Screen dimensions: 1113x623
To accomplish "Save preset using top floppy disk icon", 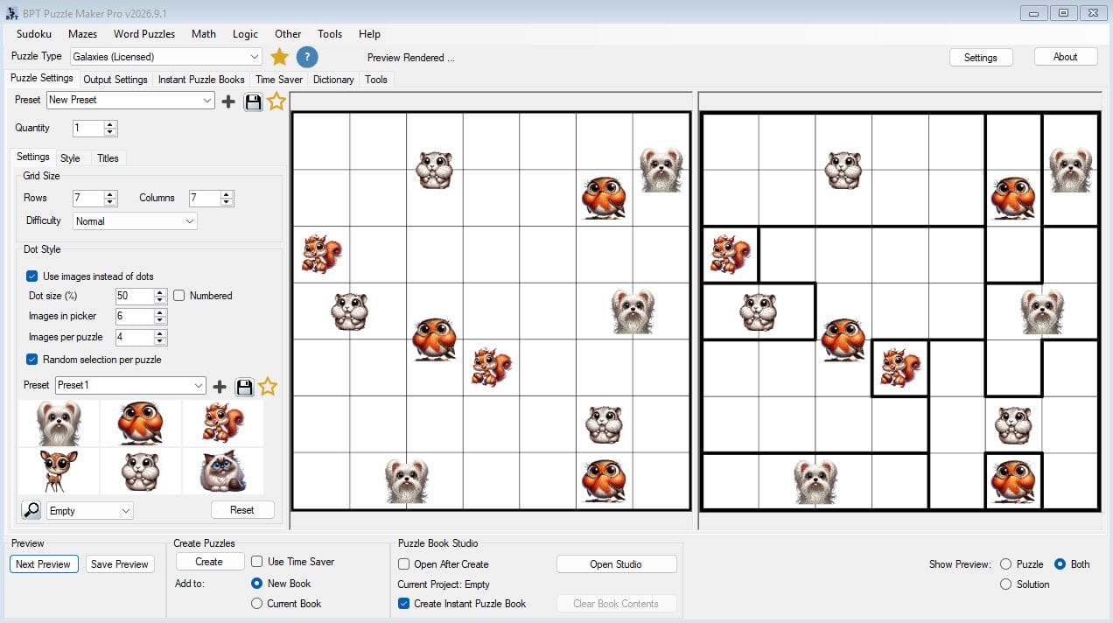I will coord(253,101).
